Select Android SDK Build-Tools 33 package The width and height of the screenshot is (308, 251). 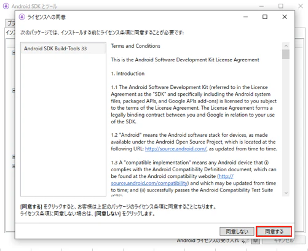pyautogui.click(x=63, y=48)
